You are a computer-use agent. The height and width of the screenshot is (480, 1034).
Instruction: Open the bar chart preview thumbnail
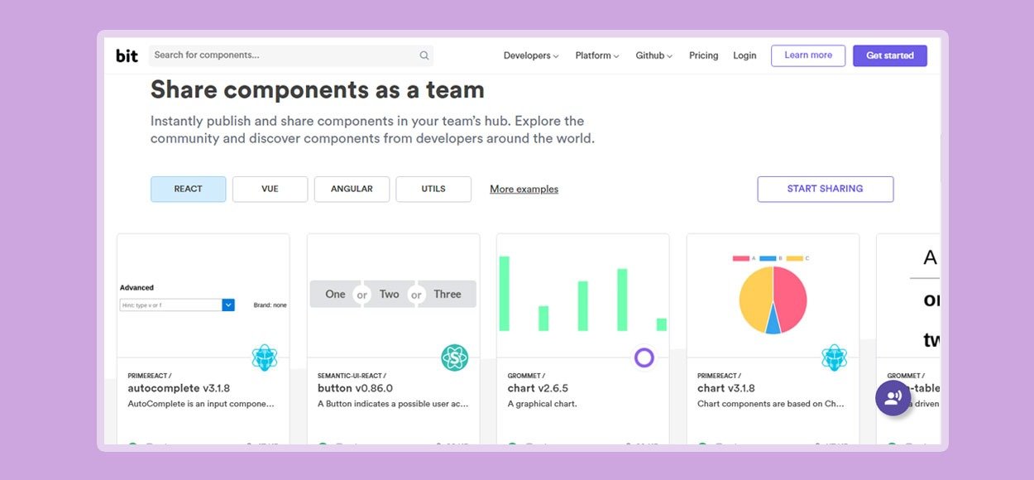582,295
